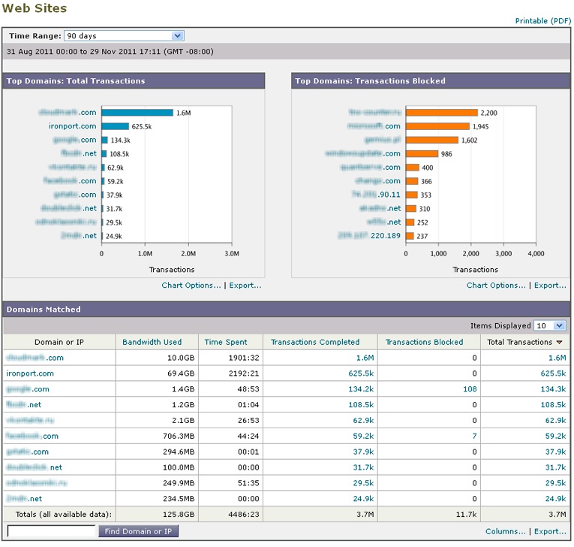Sort table by Bandwidth Used column
The width and height of the screenshot is (574, 547).
click(152, 342)
